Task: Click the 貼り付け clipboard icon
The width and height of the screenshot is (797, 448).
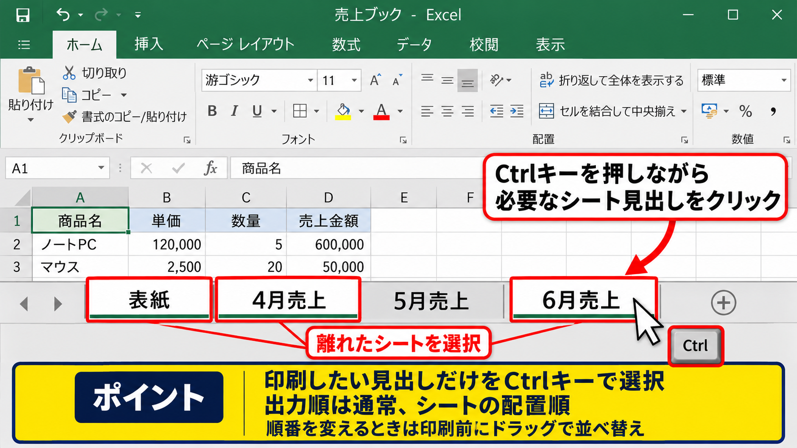Action: point(31,81)
